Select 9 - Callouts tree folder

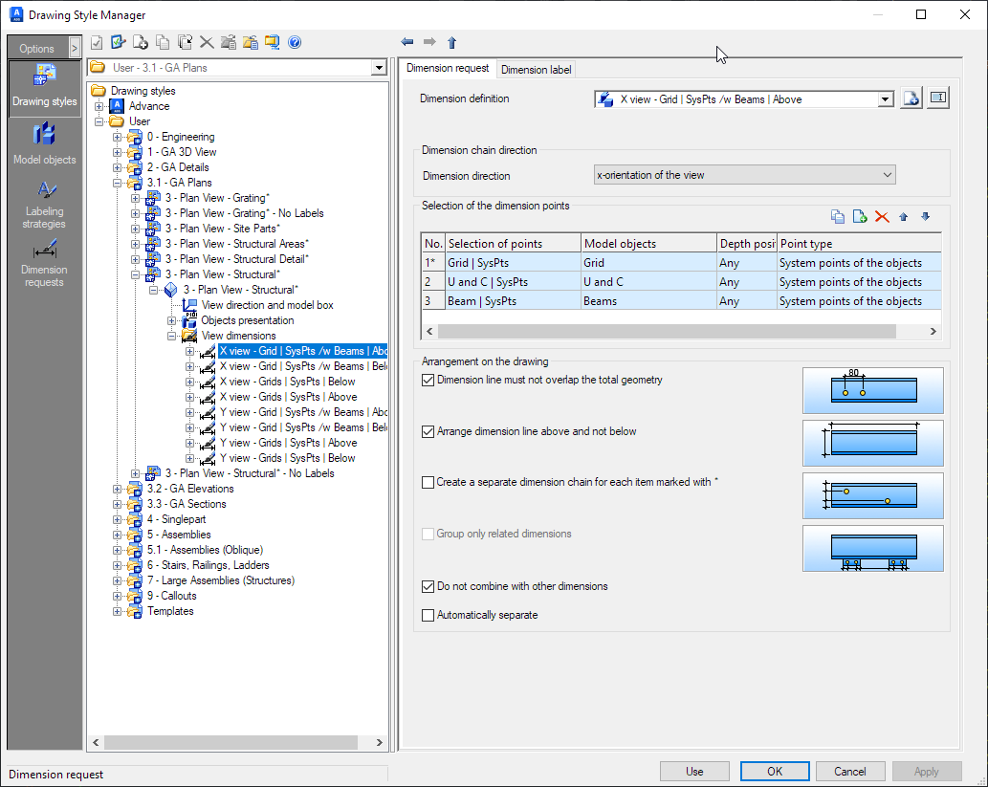coord(171,596)
